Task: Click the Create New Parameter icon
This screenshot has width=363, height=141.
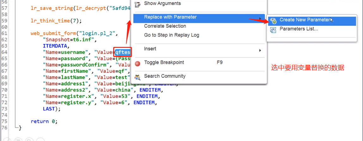Action: click(x=273, y=20)
